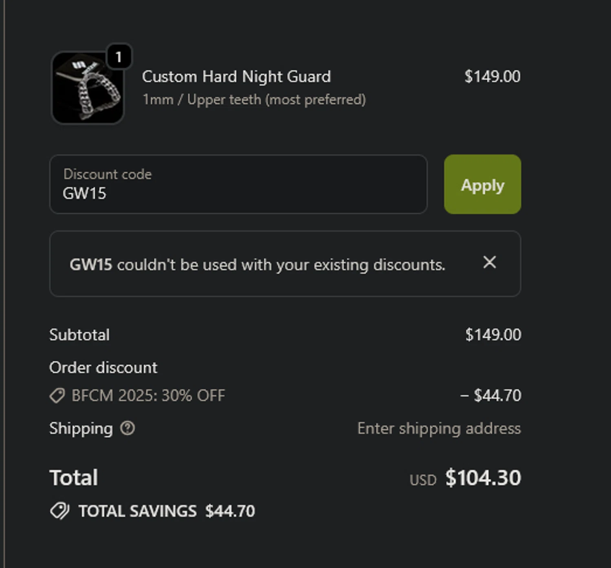The width and height of the screenshot is (611, 568).
Task: Click the Subtotal $149.00 value
Action: (x=493, y=335)
